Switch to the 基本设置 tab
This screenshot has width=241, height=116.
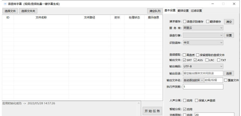click(170, 10)
